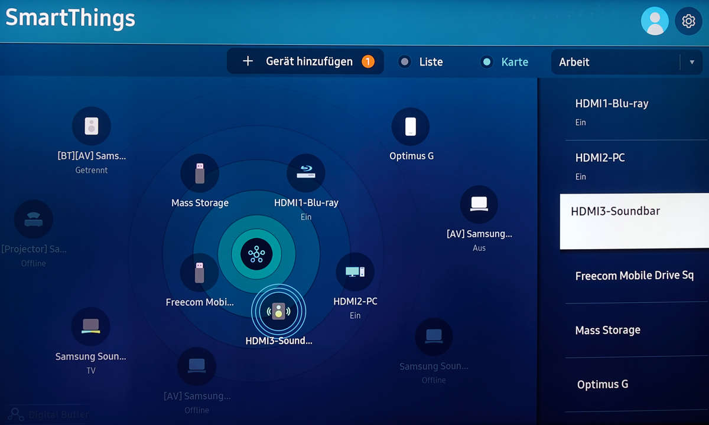Select the Mass Storage USB icon on map
The image size is (709, 425).
coord(200,173)
